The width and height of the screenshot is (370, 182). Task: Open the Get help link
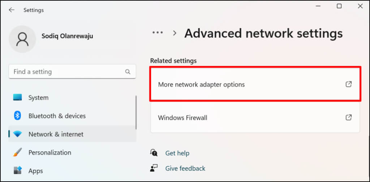tap(177, 153)
